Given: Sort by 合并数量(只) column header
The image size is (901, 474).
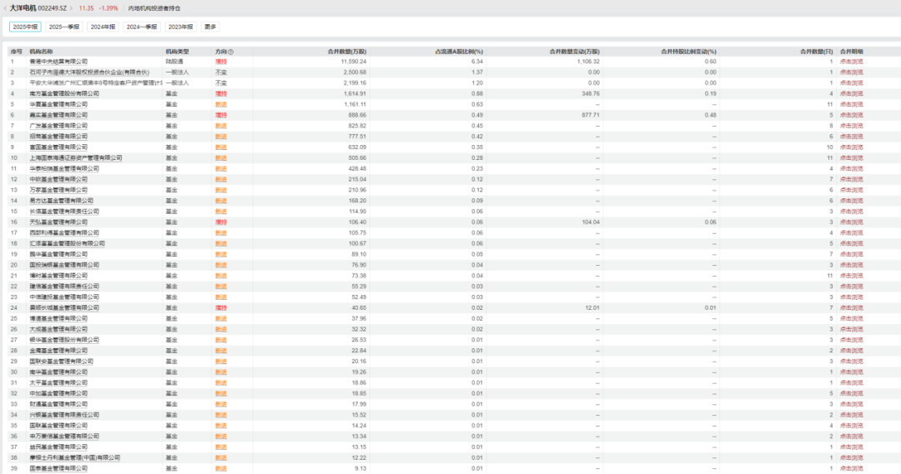Looking at the screenshot, I should 816,52.
